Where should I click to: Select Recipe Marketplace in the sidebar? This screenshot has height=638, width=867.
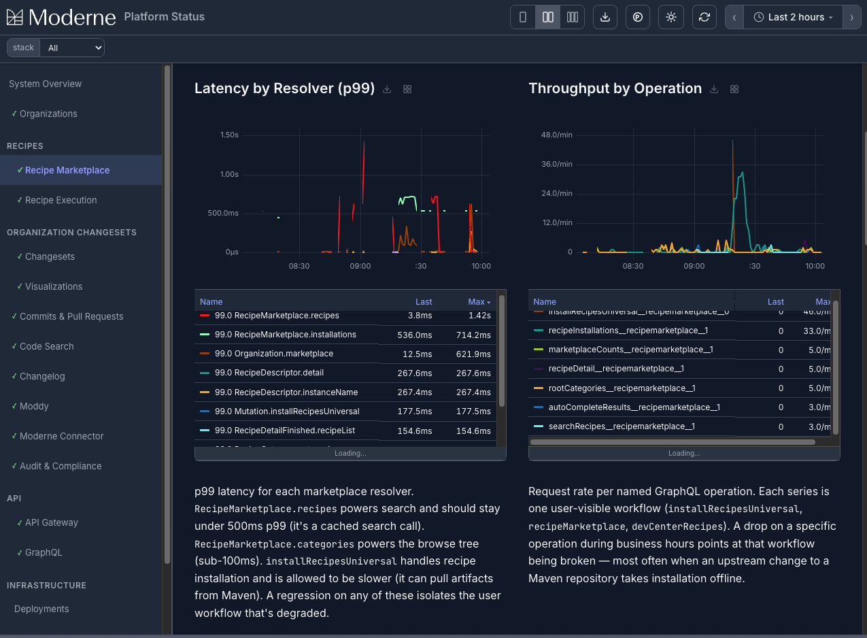67,170
